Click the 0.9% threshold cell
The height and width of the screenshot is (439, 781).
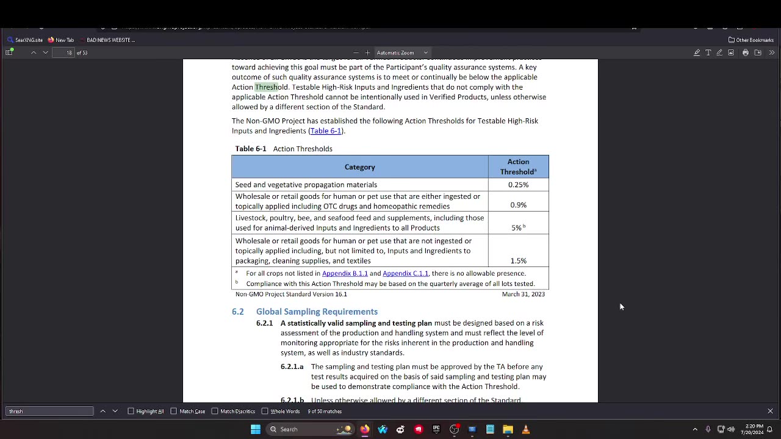518,201
